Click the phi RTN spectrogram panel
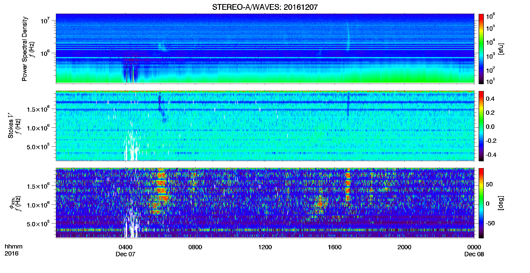530x273 pixels. 265,203
